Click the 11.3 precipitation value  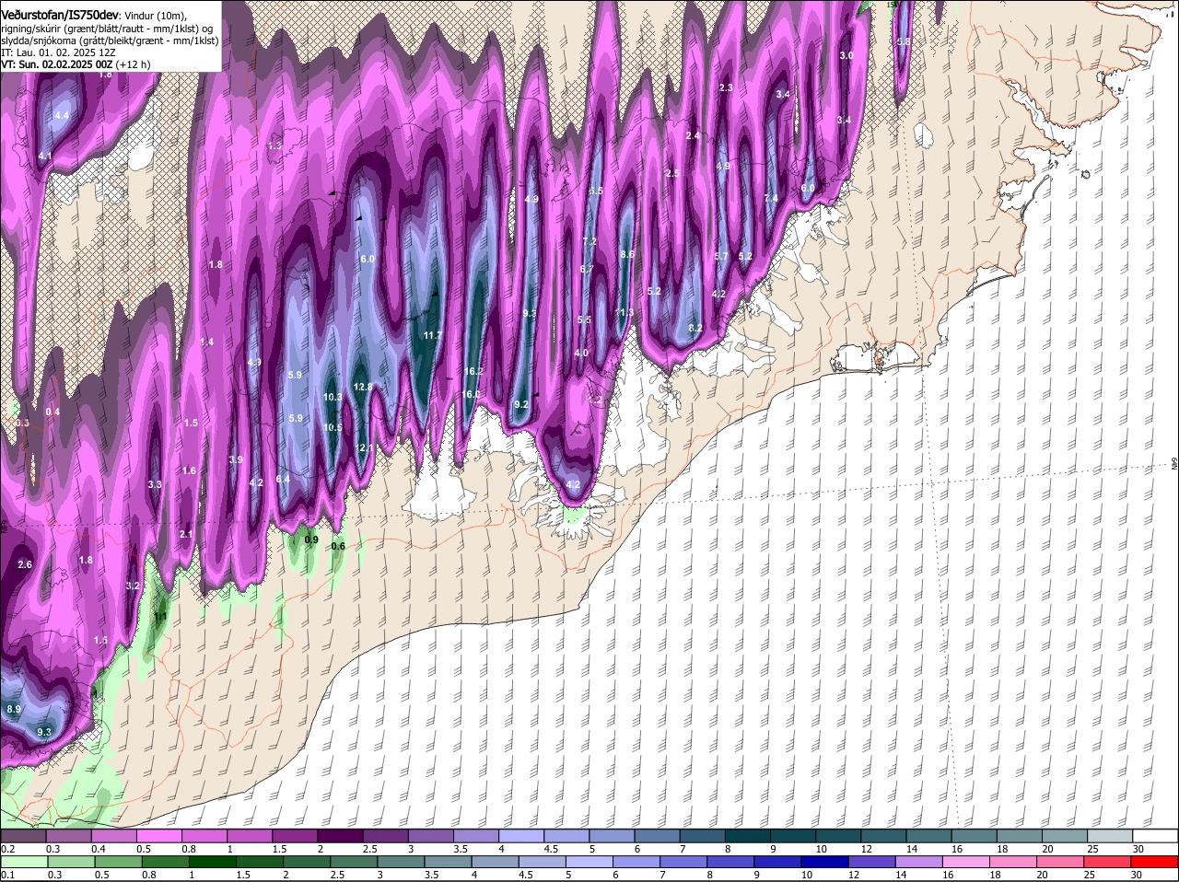tap(625, 313)
